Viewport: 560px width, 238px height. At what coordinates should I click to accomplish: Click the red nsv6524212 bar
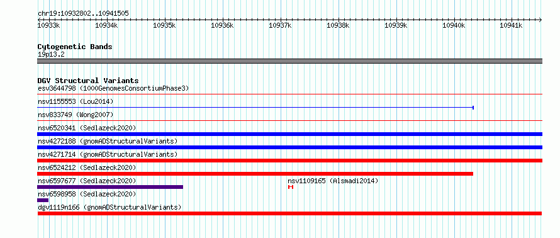[255, 174]
